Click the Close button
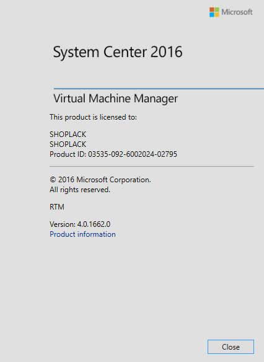 coord(231,347)
